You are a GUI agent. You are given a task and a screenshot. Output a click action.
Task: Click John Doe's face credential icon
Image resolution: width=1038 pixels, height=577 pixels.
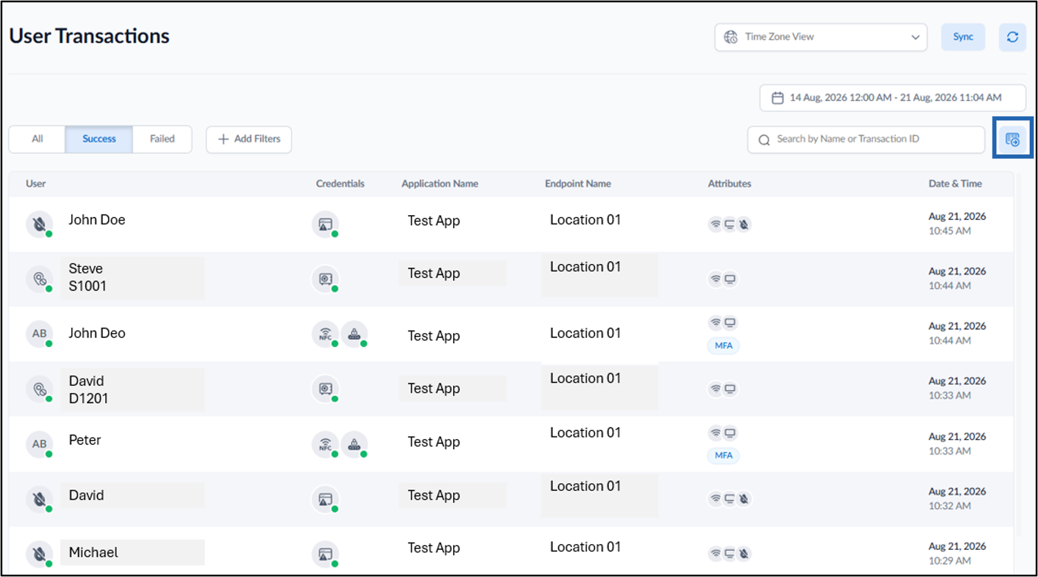click(325, 225)
